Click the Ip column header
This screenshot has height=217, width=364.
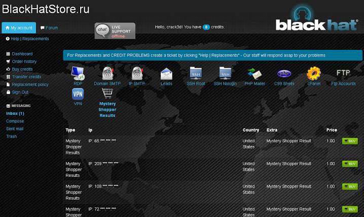point(90,130)
